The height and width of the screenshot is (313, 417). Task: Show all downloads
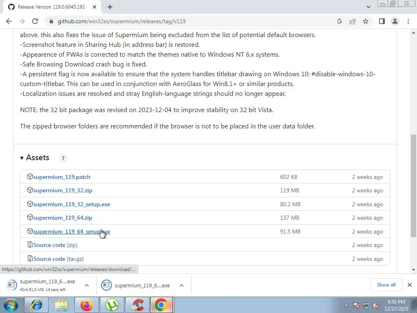386,285
